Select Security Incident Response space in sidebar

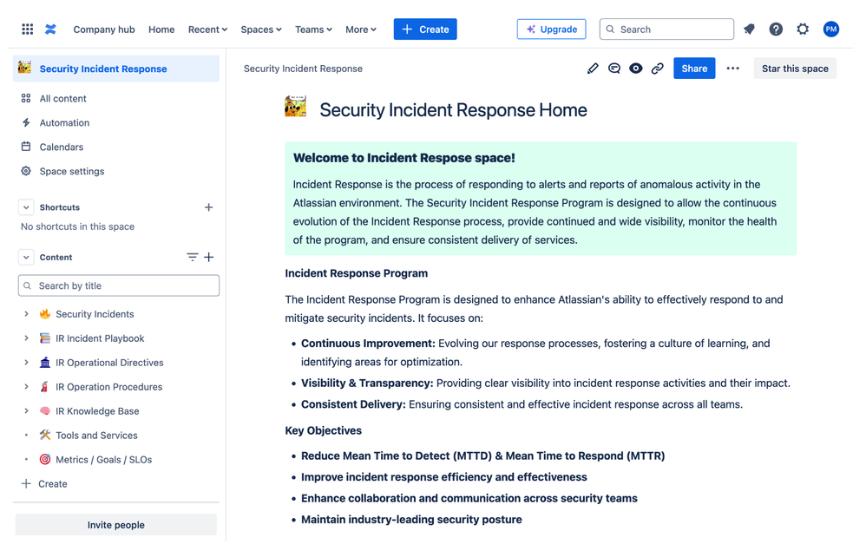coord(116,69)
